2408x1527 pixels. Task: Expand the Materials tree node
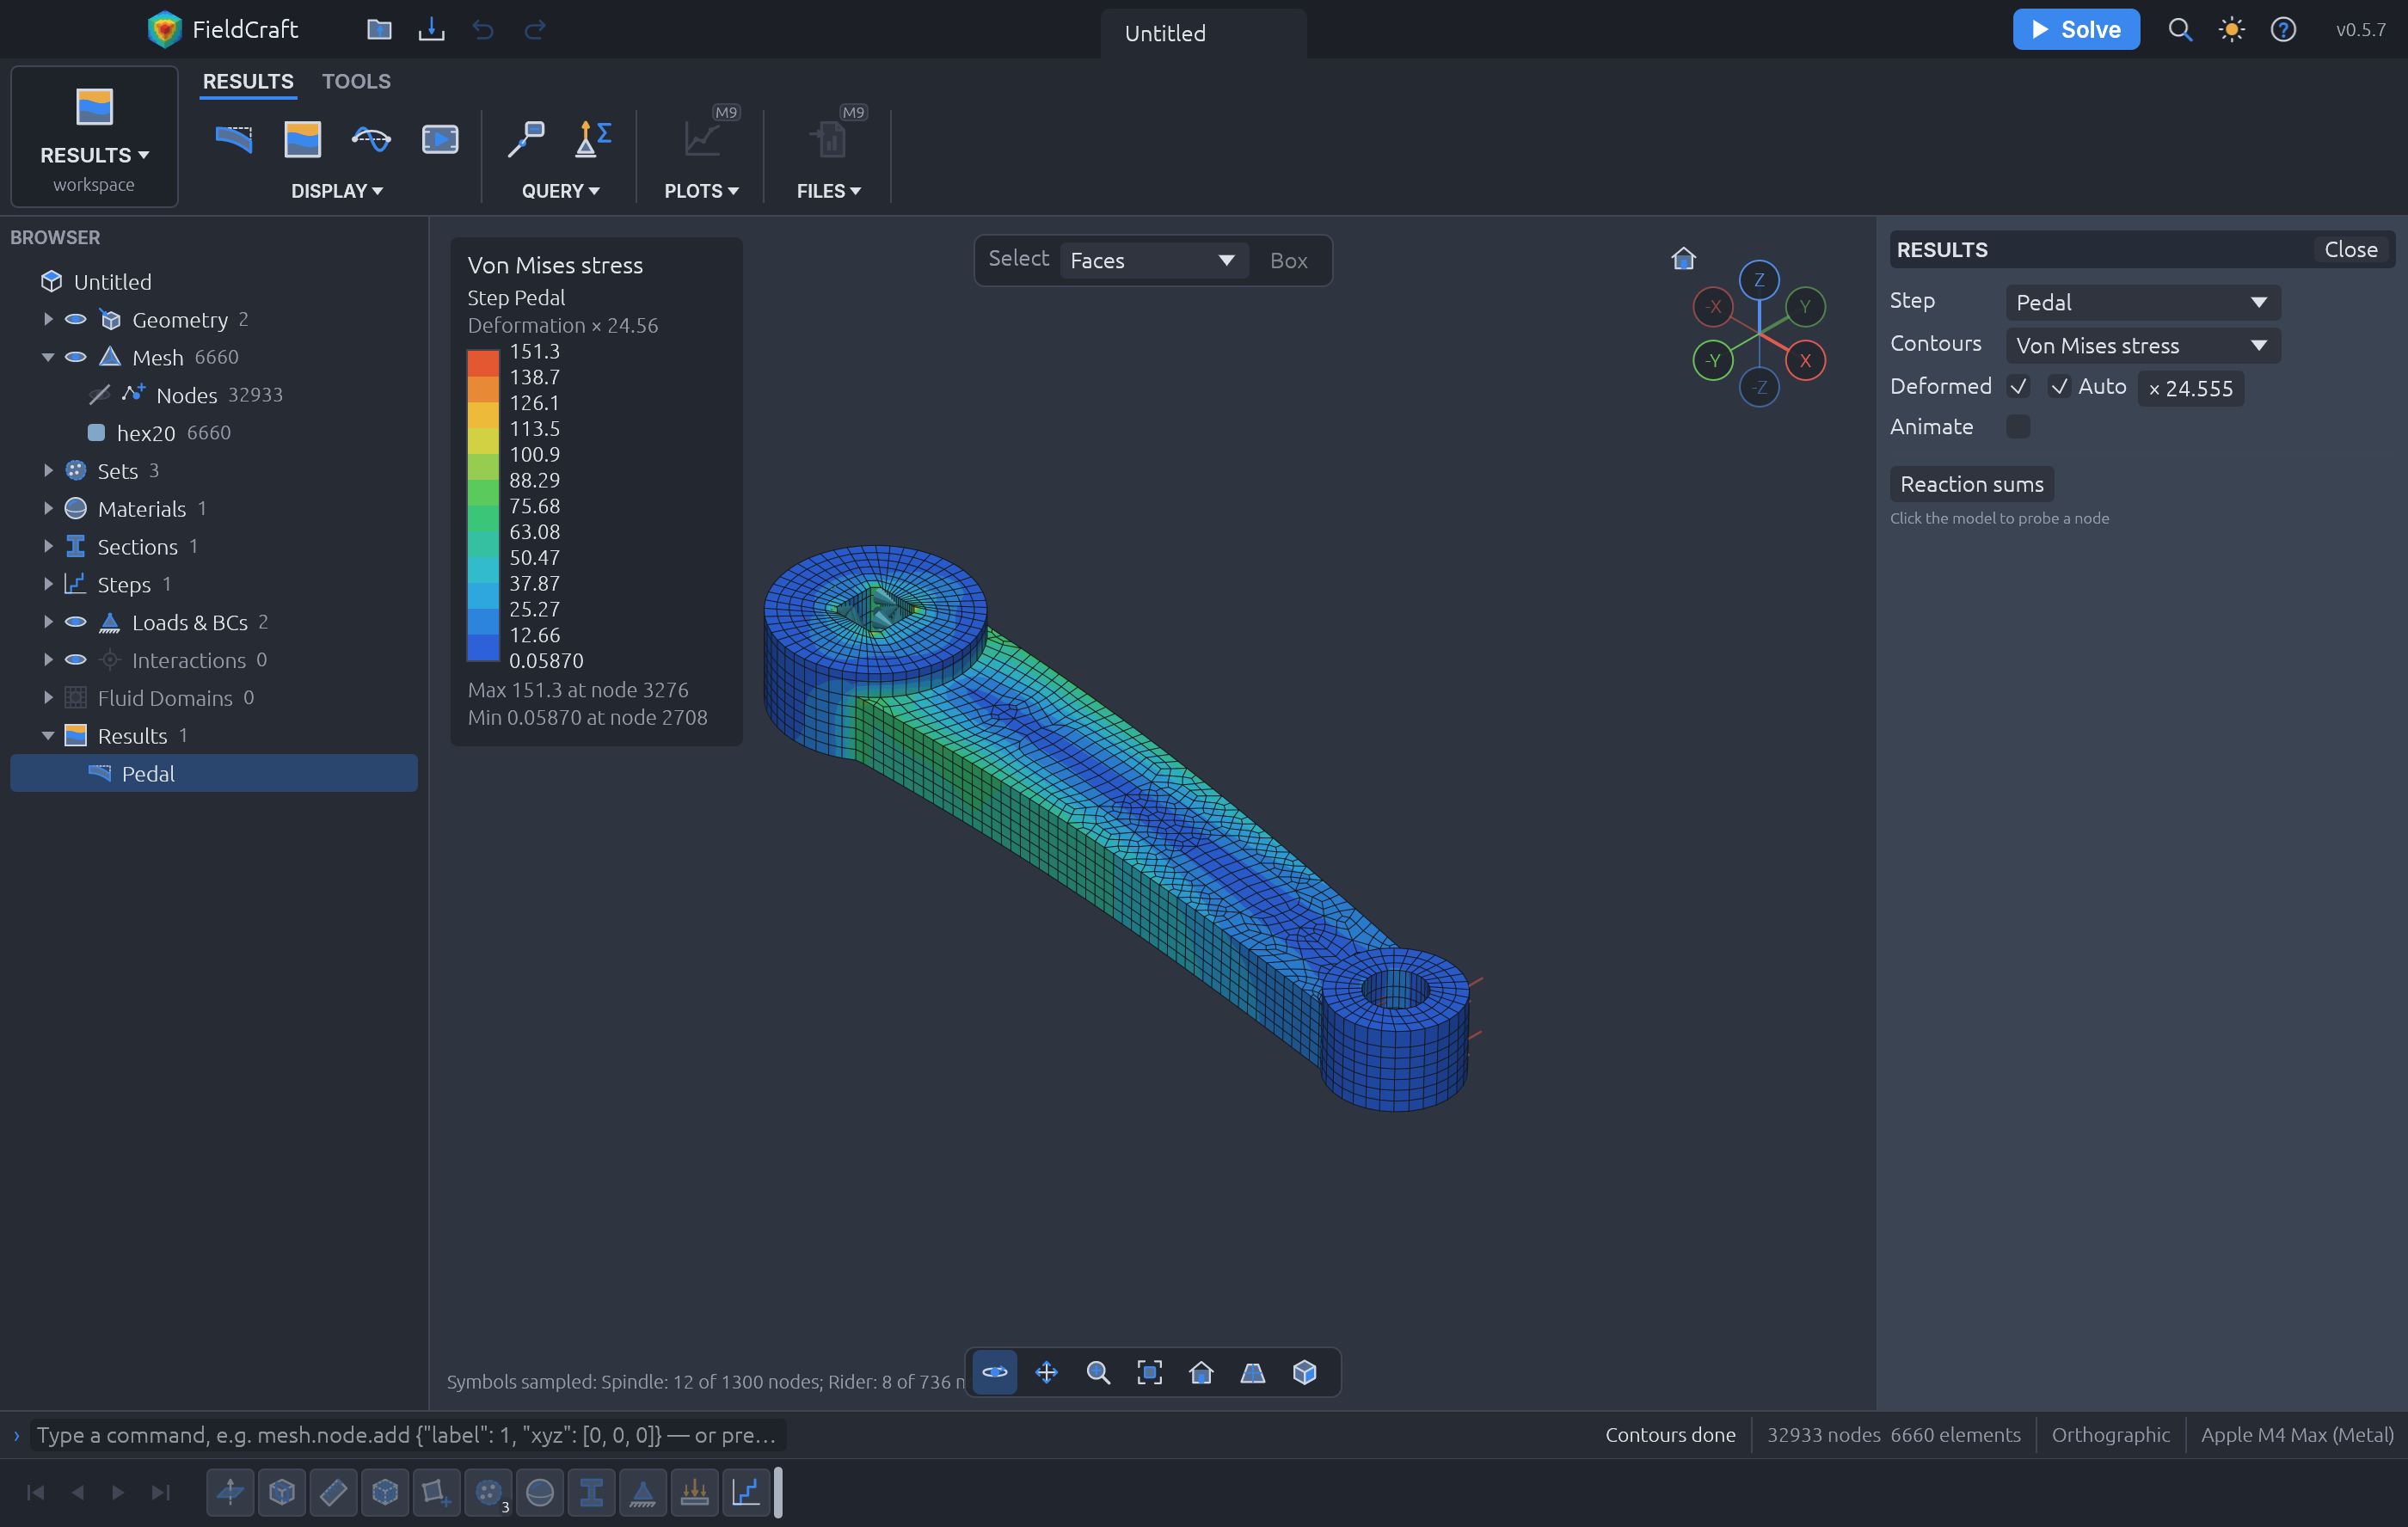47,508
